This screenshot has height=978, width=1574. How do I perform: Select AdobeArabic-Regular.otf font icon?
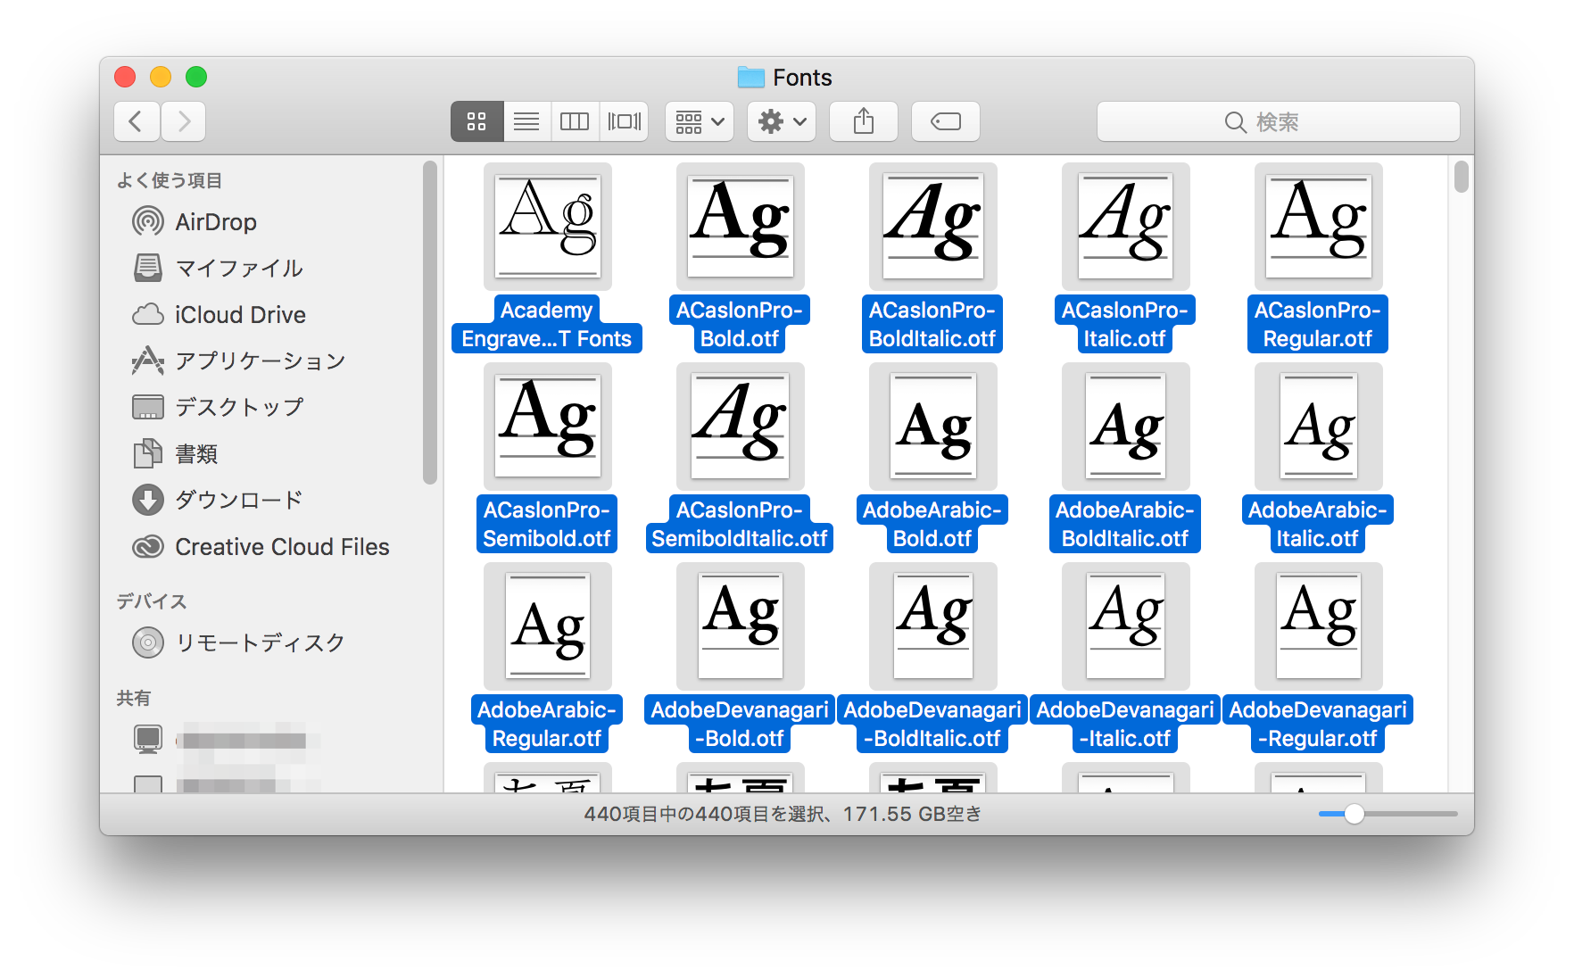548,626
